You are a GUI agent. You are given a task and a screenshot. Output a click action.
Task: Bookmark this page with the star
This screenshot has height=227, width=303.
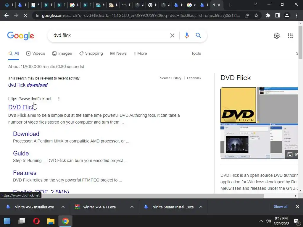point(256,15)
